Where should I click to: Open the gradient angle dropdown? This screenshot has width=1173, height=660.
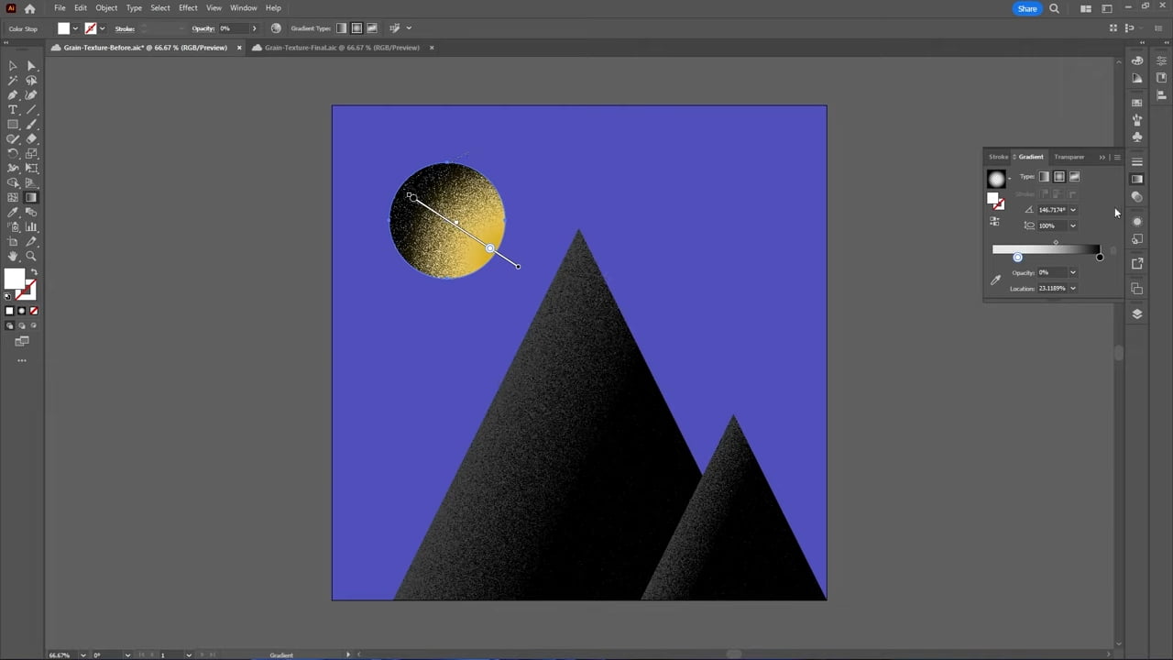pos(1071,210)
